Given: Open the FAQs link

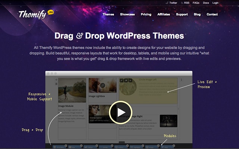Looking at the screenshot, I should click(196, 3).
